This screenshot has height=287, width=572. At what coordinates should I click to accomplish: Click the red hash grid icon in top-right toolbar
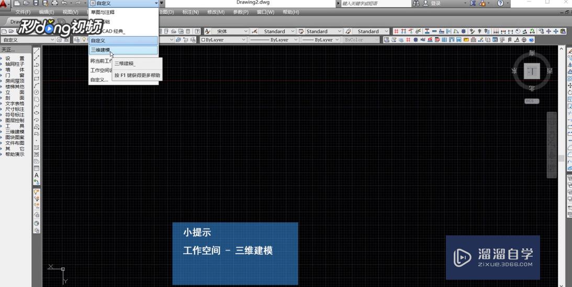396,31
